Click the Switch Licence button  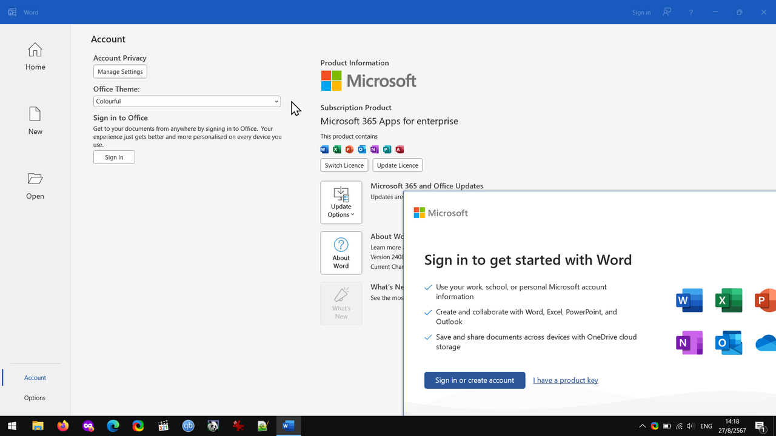[344, 165]
